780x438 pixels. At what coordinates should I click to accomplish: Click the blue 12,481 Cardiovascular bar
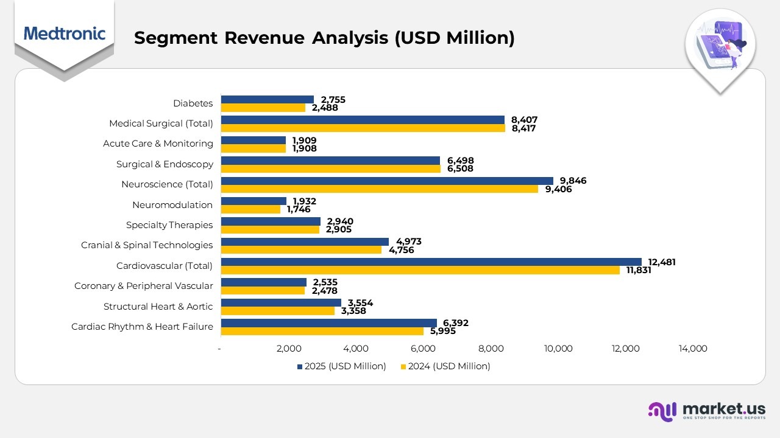click(427, 262)
